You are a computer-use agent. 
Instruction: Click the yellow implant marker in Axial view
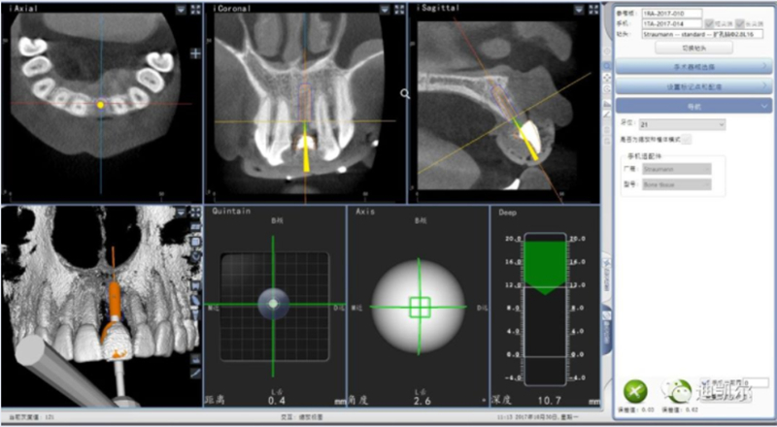[100, 103]
